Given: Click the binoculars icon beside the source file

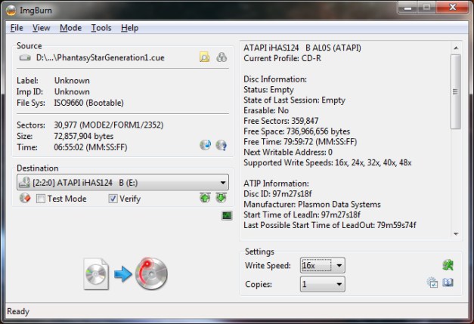Looking at the screenshot, I should tap(222, 57).
